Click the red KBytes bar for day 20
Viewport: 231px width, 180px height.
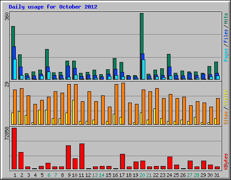coord(143,165)
